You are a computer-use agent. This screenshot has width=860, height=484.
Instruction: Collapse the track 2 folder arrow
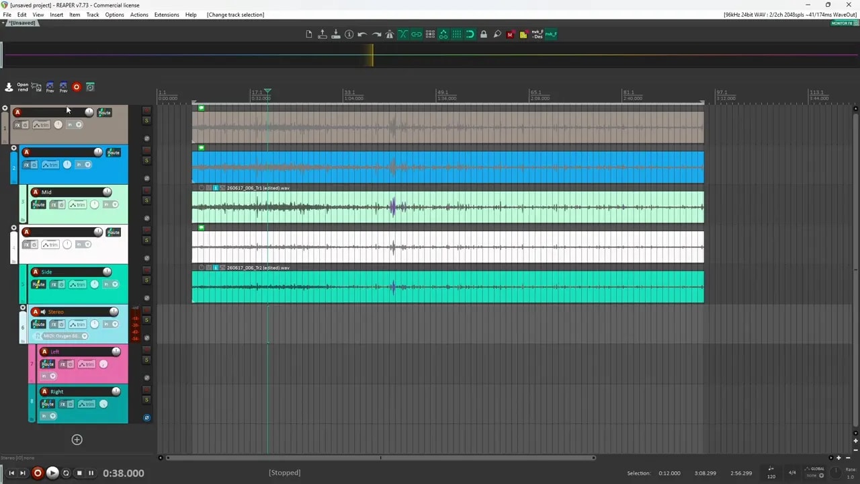click(x=14, y=148)
